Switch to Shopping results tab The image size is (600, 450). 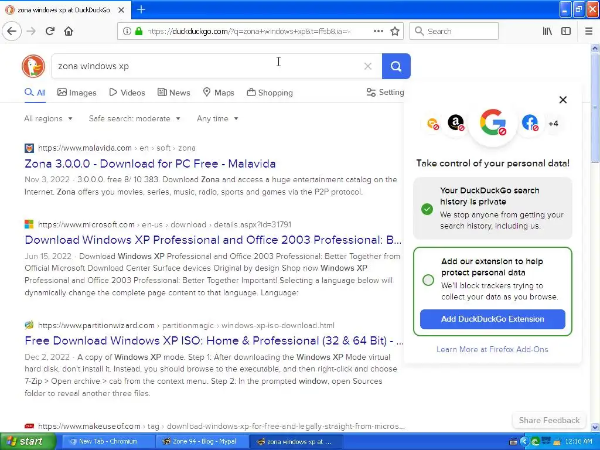point(270,93)
